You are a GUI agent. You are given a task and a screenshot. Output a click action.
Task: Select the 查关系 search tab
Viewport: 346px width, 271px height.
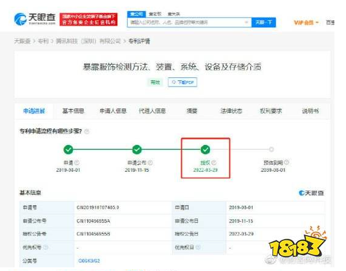(x=174, y=14)
